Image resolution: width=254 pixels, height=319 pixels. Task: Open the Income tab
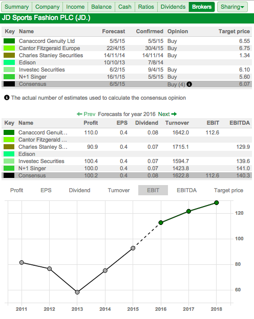pos(75,7)
